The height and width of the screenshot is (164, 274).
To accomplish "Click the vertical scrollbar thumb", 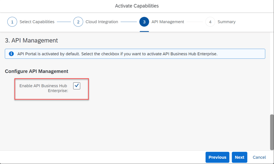I will click(x=272, y=132).
